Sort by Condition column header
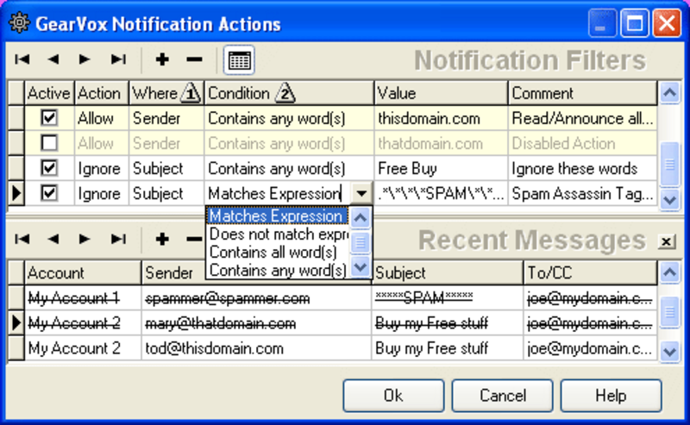Screen dimensions: 690x425 tap(289, 93)
